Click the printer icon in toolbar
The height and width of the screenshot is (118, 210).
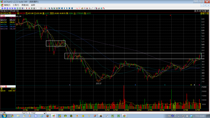coord(99,8)
